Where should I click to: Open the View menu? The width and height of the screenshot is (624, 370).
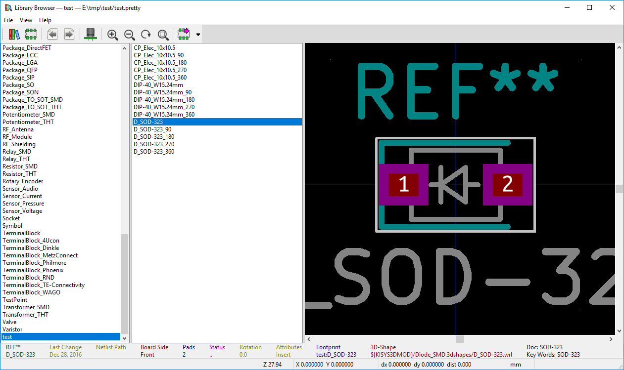[26, 20]
